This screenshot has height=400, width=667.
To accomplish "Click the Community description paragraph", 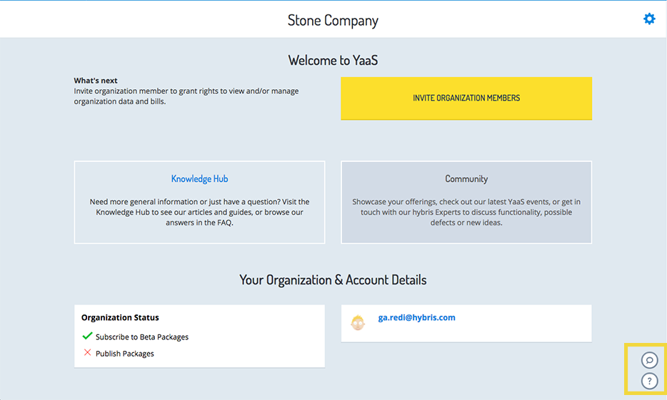I will pos(466,212).
